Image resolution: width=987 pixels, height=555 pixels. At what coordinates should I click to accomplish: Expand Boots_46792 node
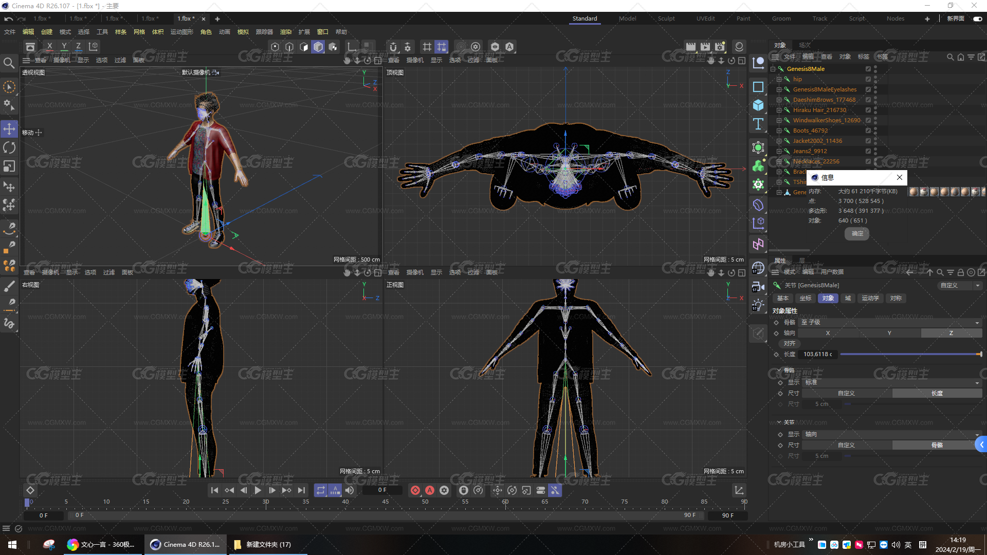click(779, 131)
